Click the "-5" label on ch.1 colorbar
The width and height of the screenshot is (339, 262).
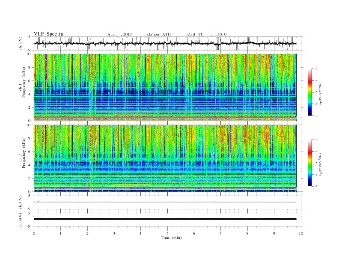316,92
